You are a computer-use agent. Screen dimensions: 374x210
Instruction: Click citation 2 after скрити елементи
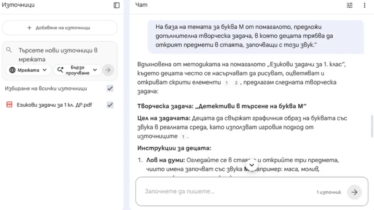coord(236,83)
